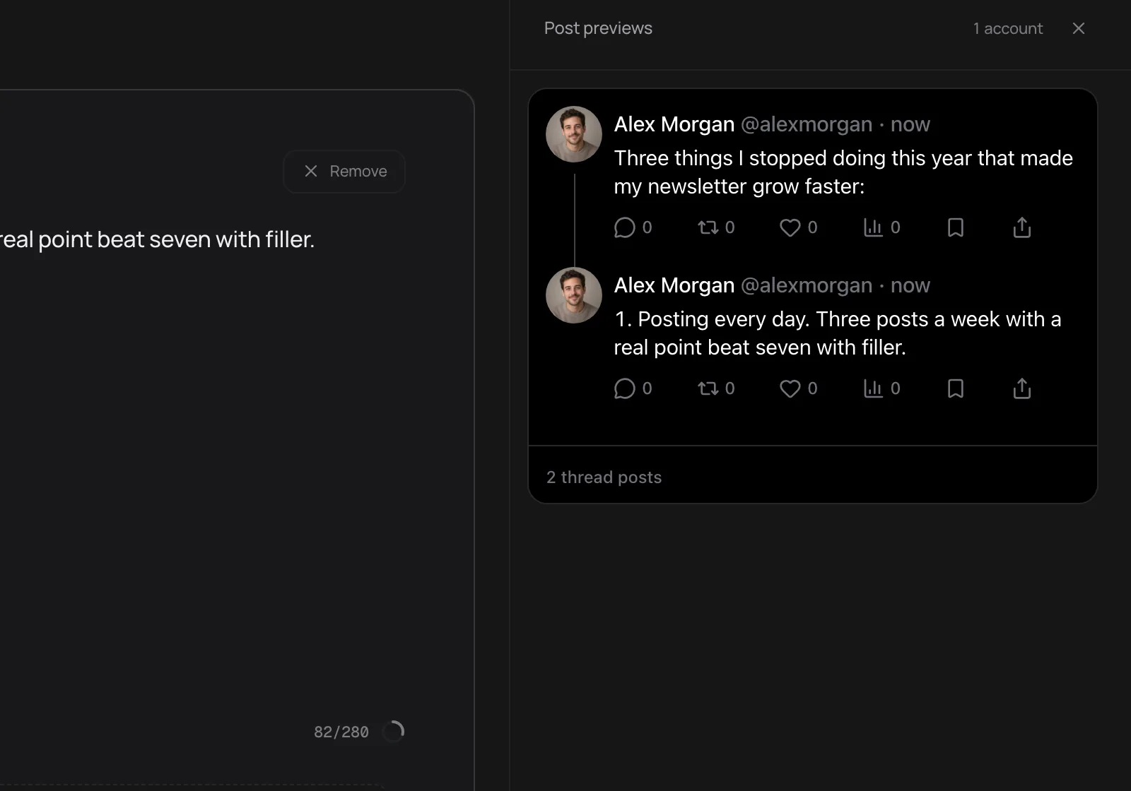Click reply icon on second preview post
Screen dimensions: 1131x791
tap(624, 388)
